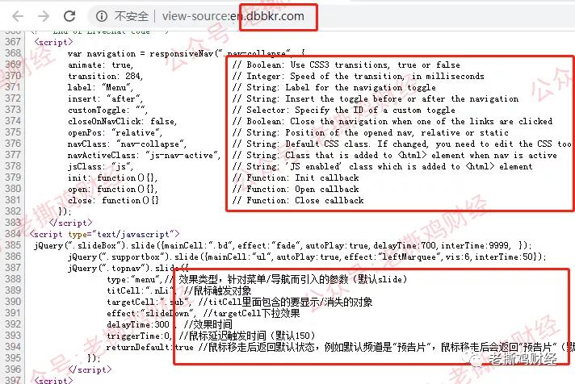Viewport: 575px width, 384px height.
Task: Click the 'animate: true,' code line
Action: coord(100,65)
